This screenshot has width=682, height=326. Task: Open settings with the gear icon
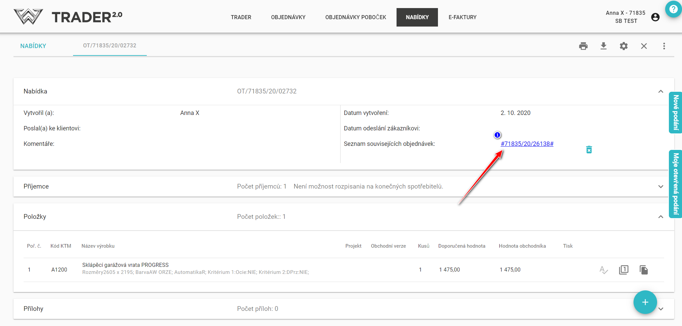tap(623, 46)
